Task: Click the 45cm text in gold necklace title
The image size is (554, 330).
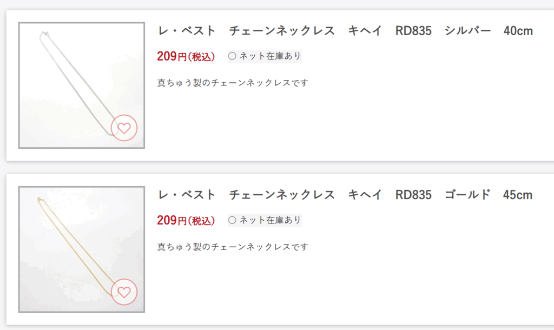Action: pos(518,195)
